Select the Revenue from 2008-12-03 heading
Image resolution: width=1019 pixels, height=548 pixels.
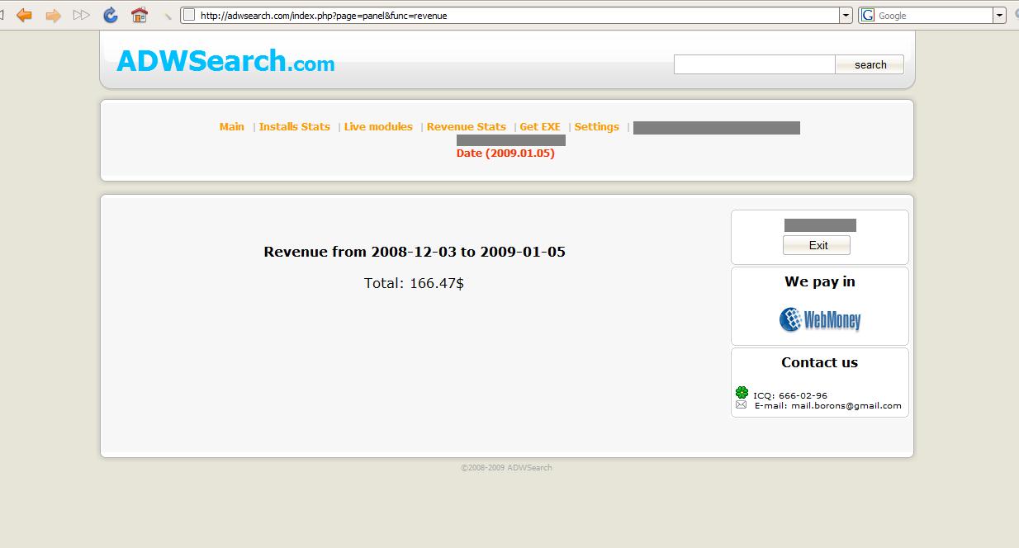pos(415,252)
